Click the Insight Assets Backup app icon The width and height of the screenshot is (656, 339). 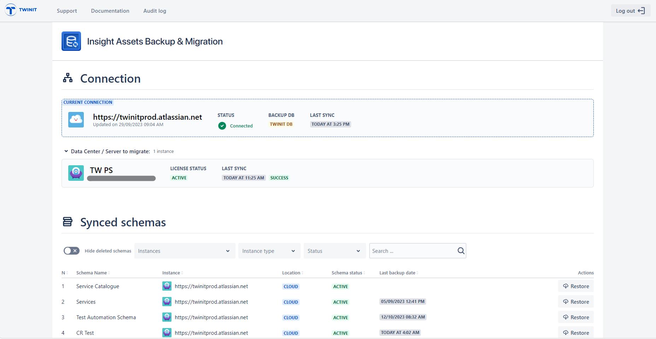71,41
